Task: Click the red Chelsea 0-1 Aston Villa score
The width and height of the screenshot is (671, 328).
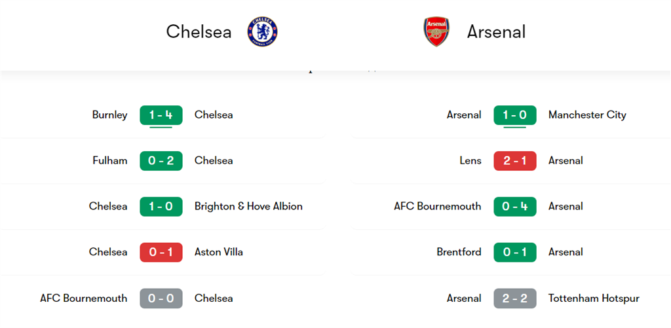Action: coord(161,252)
